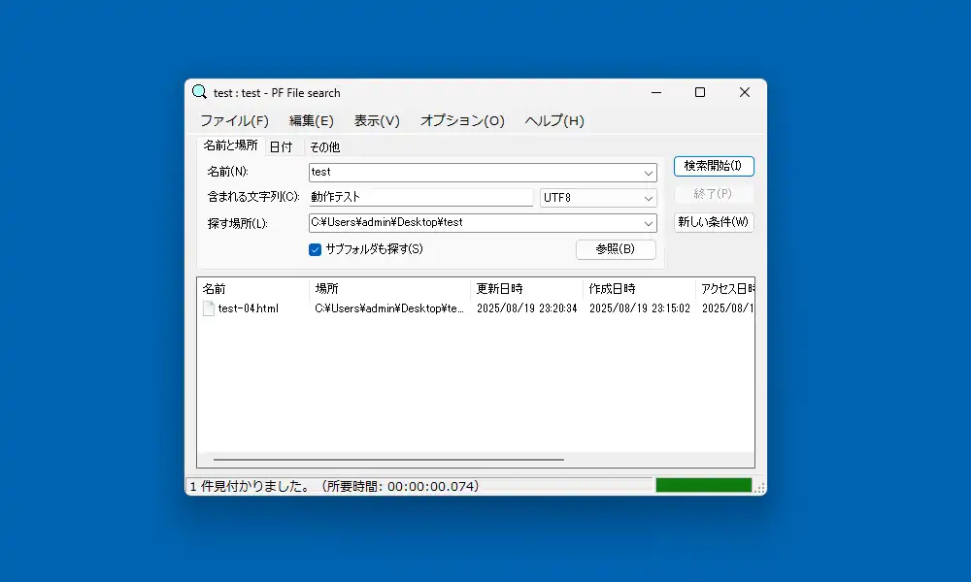Click the magnifier icon in the title bar

[x=199, y=91]
